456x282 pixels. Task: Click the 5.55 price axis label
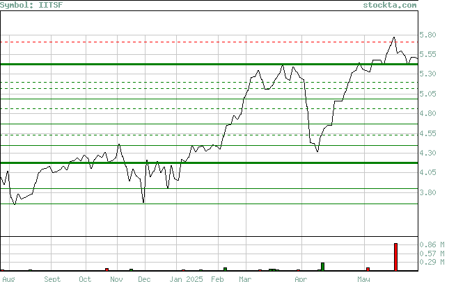click(x=427, y=54)
